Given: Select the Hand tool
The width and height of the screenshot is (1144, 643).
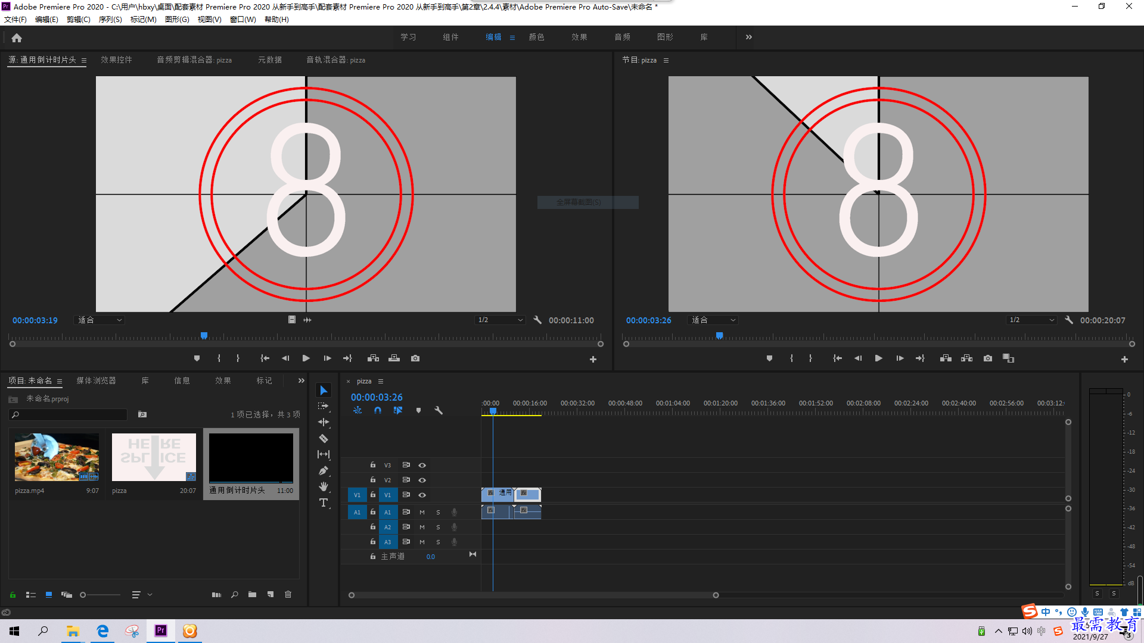Looking at the screenshot, I should coord(324,486).
